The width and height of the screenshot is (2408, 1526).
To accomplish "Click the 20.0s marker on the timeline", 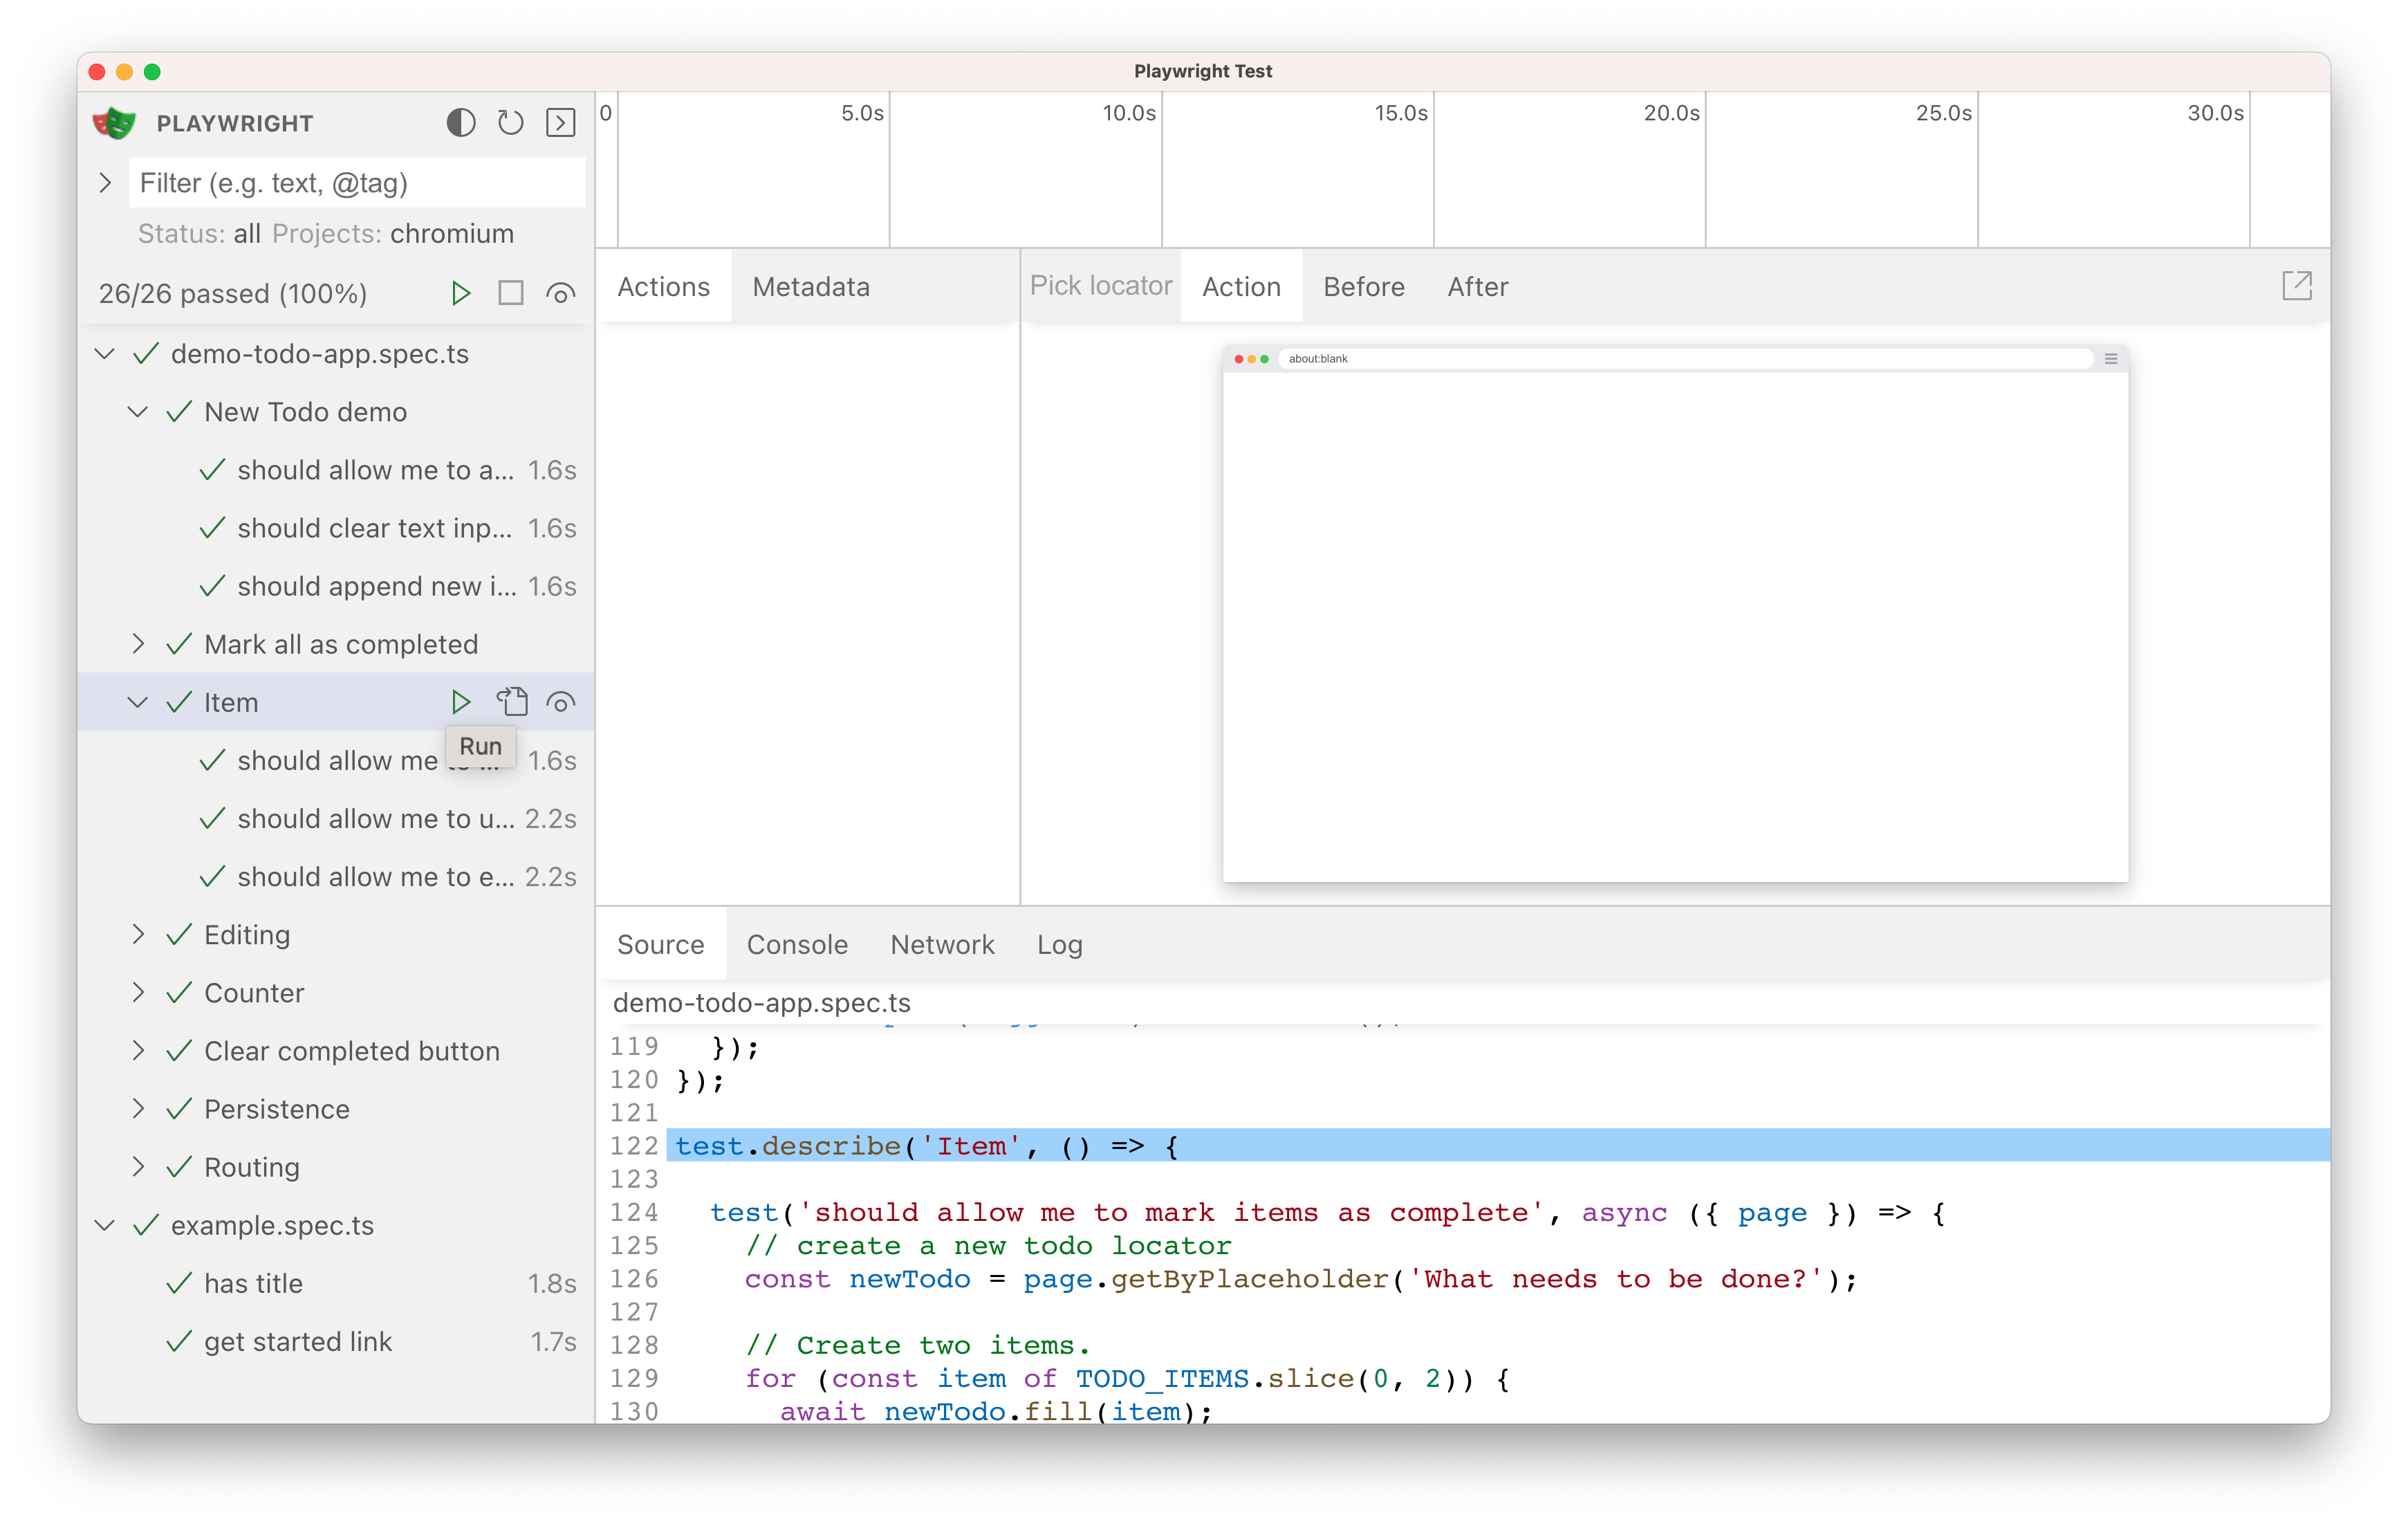I will click(1671, 113).
